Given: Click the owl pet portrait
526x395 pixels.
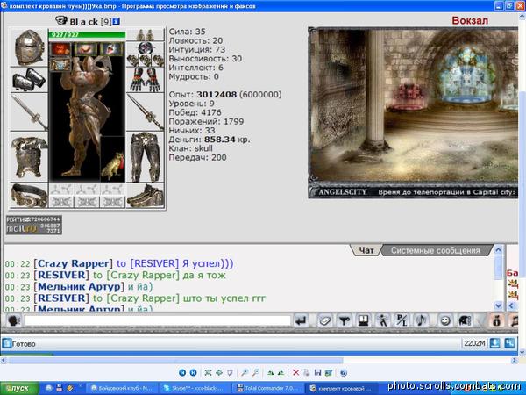Looking at the screenshot, I should coord(113,159).
